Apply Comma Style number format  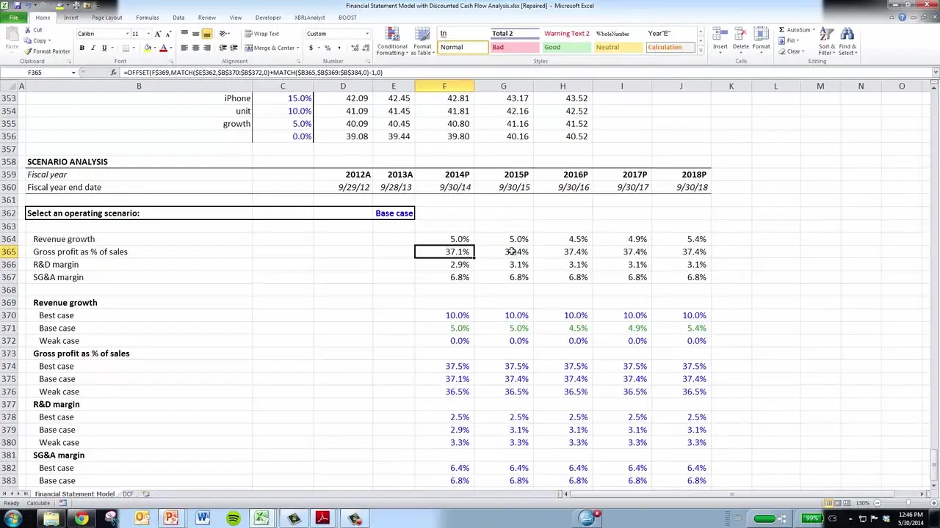(338, 48)
